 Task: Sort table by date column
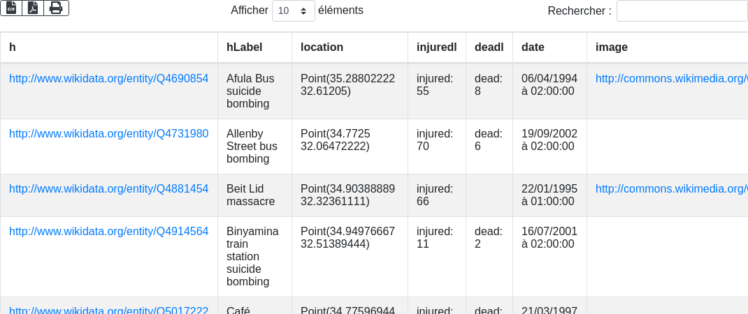coord(533,47)
